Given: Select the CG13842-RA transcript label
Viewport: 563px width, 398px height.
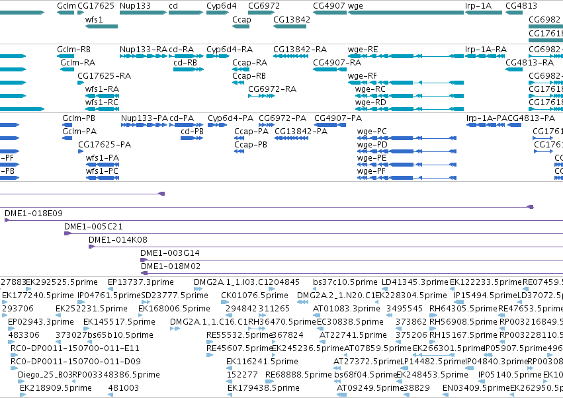Looking at the screenshot, I should point(300,49).
